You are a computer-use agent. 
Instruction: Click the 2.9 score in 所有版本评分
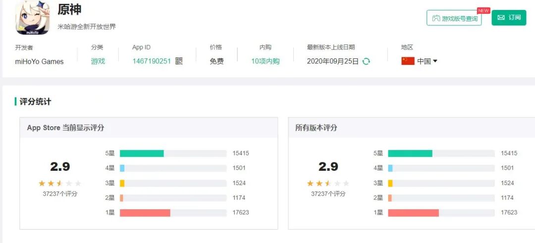[328, 167]
